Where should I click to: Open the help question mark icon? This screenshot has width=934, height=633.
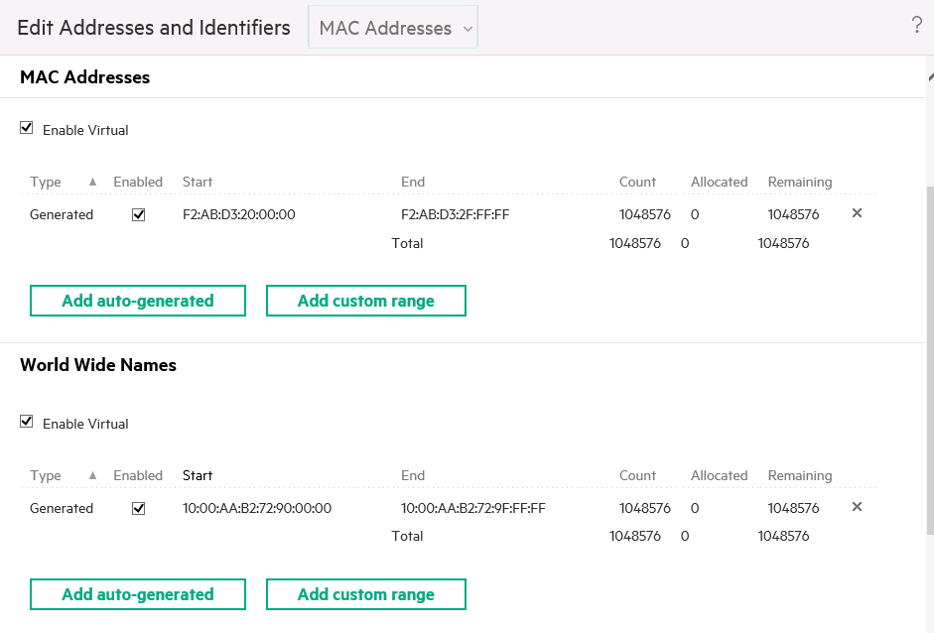coord(916,26)
